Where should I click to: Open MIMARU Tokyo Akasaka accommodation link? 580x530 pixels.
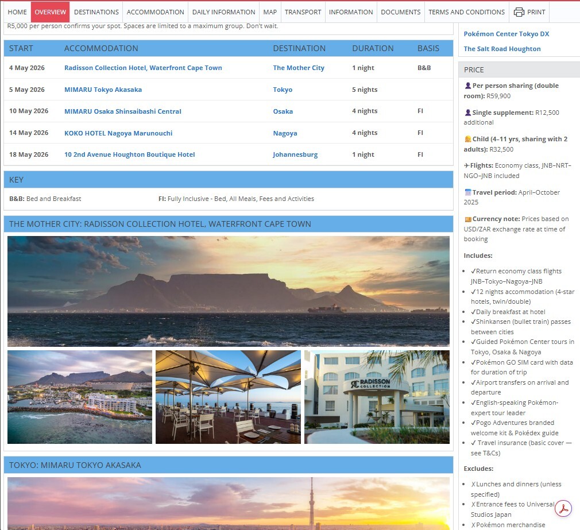pos(103,90)
